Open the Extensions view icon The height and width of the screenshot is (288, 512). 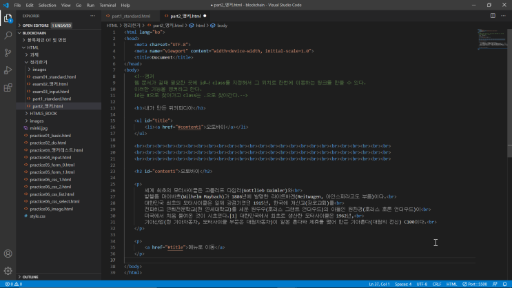point(8,88)
